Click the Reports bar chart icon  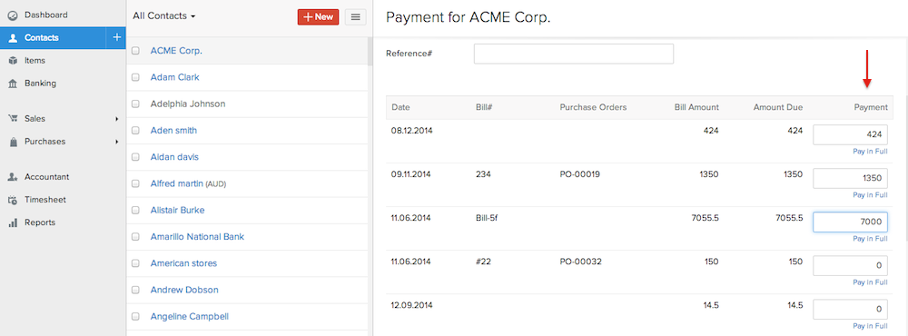coord(13,222)
